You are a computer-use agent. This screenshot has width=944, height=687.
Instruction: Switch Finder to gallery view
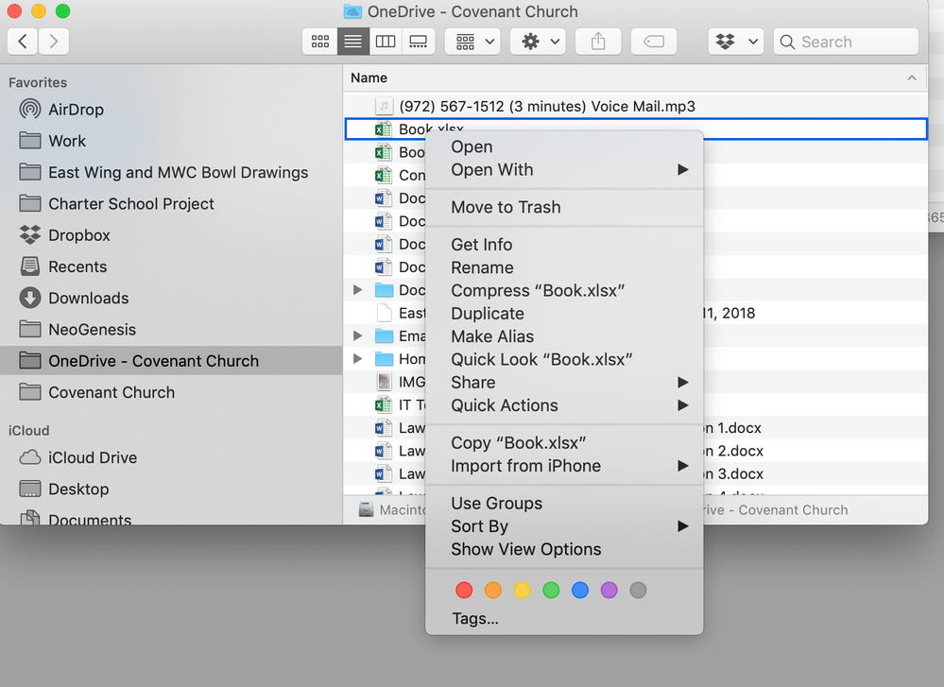(418, 42)
